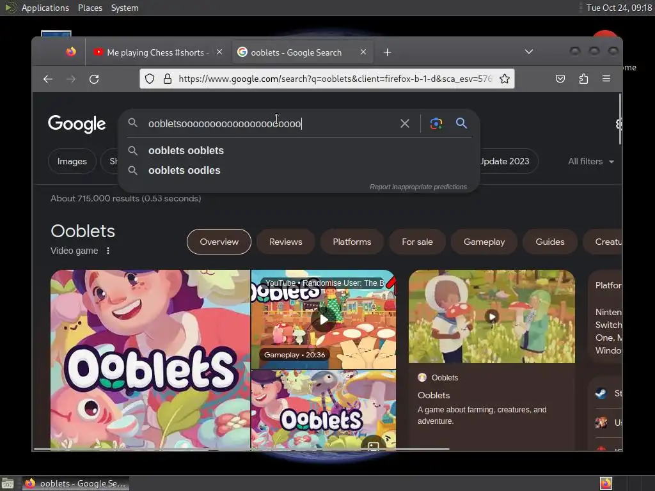
Task: Bookmark this page with the star icon
Action: pos(504,79)
